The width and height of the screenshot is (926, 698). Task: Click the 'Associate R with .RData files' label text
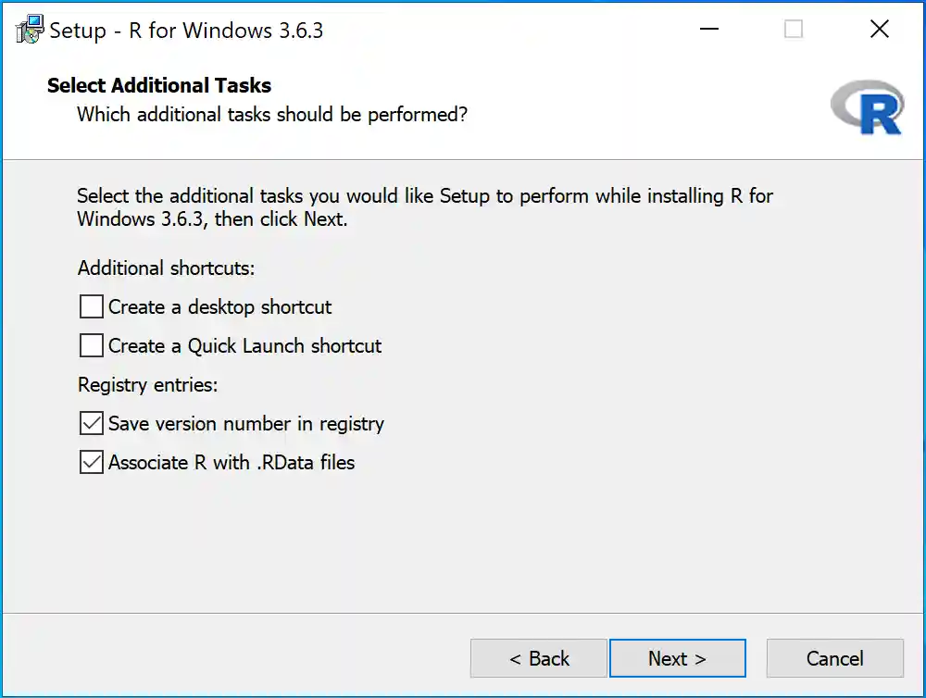(231, 463)
